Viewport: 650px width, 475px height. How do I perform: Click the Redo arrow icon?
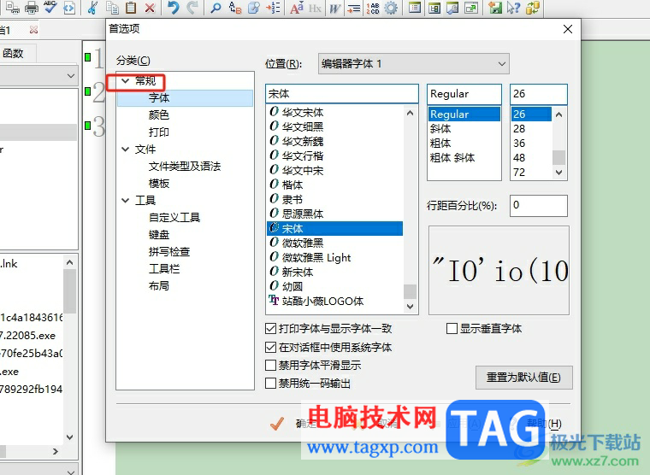[192, 8]
